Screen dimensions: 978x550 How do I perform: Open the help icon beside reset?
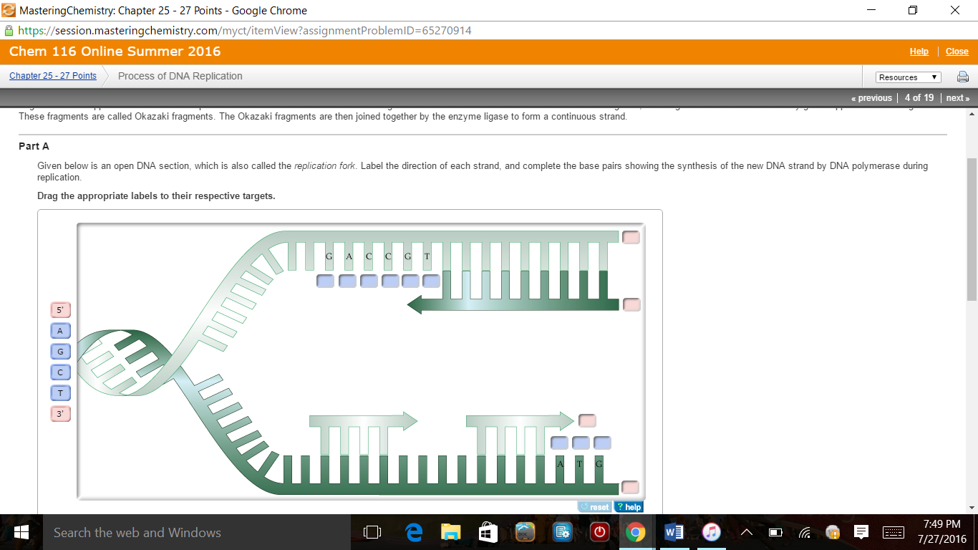tap(628, 506)
